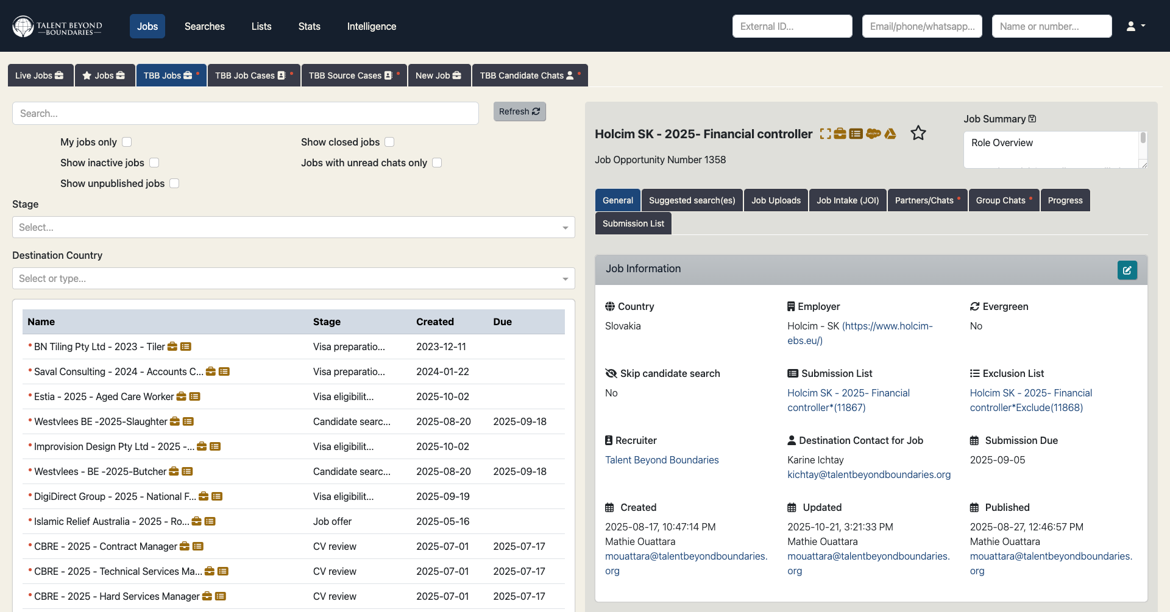Click the briefcase icon next to the job title
The image size is (1170, 612).
click(x=840, y=133)
